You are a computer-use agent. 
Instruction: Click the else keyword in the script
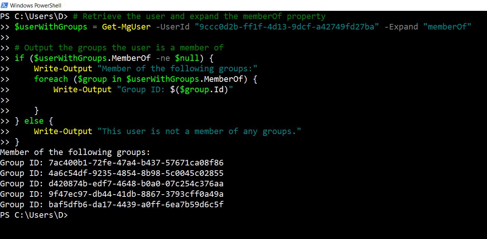pos(34,121)
